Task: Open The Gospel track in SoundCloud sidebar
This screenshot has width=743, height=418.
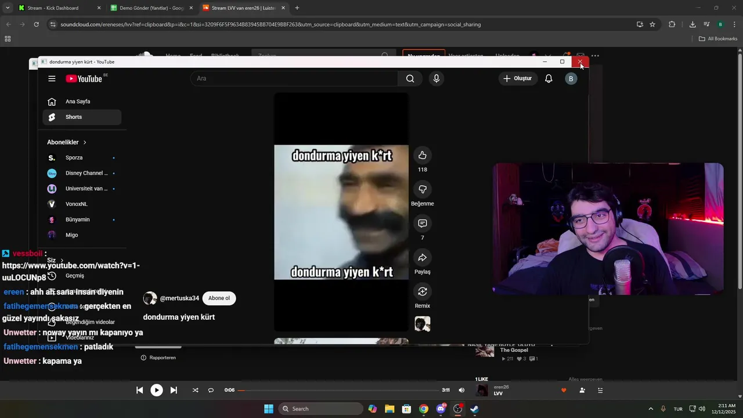Action: tap(514, 350)
